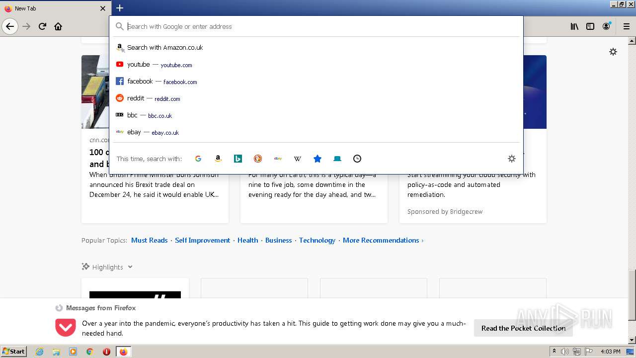
Task: Launch Internet Explorer from taskbar
Action: pyautogui.click(x=40, y=352)
